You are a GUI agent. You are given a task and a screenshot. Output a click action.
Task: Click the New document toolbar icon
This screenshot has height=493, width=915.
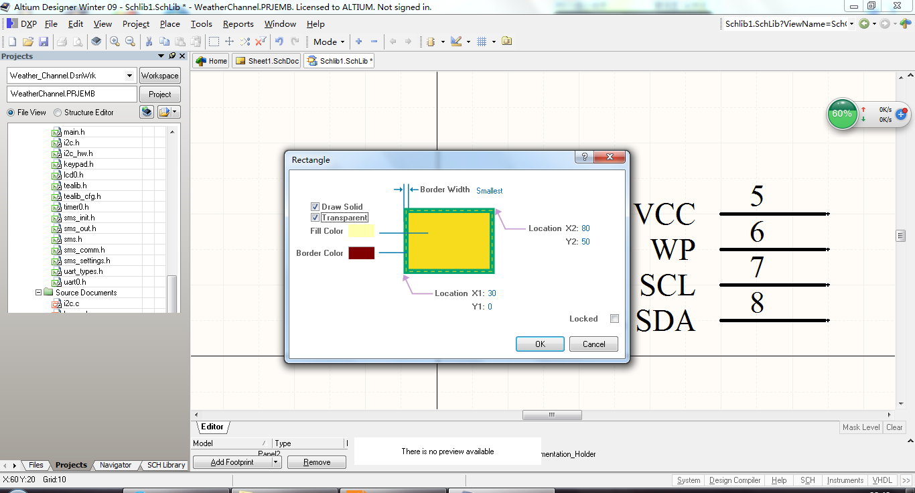pos(12,42)
